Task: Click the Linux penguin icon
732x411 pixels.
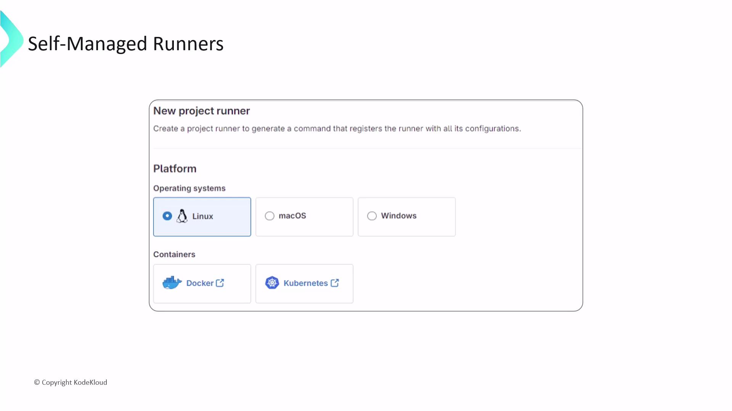Action: pos(182,216)
